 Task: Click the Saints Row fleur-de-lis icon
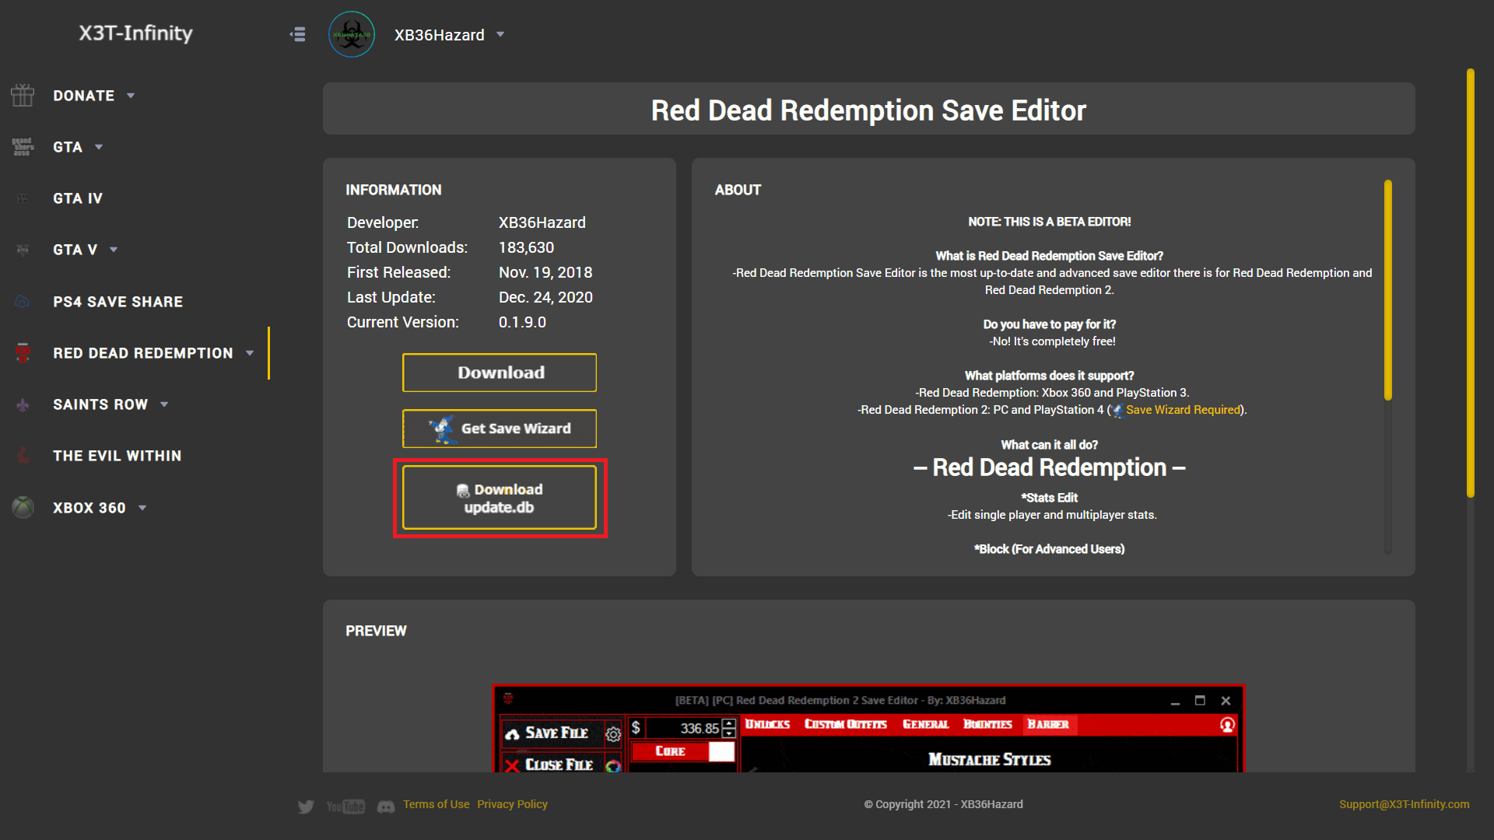[x=23, y=404]
